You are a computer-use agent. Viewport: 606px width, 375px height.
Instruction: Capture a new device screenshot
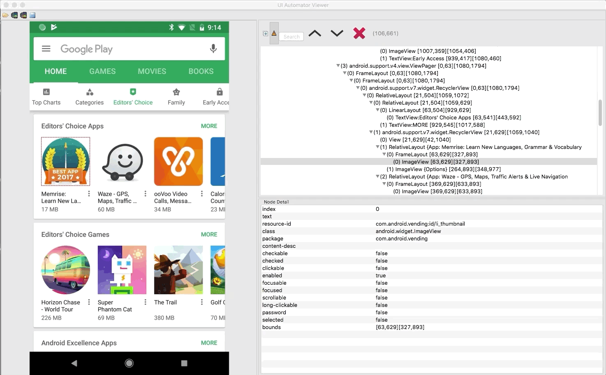(14, 15)
